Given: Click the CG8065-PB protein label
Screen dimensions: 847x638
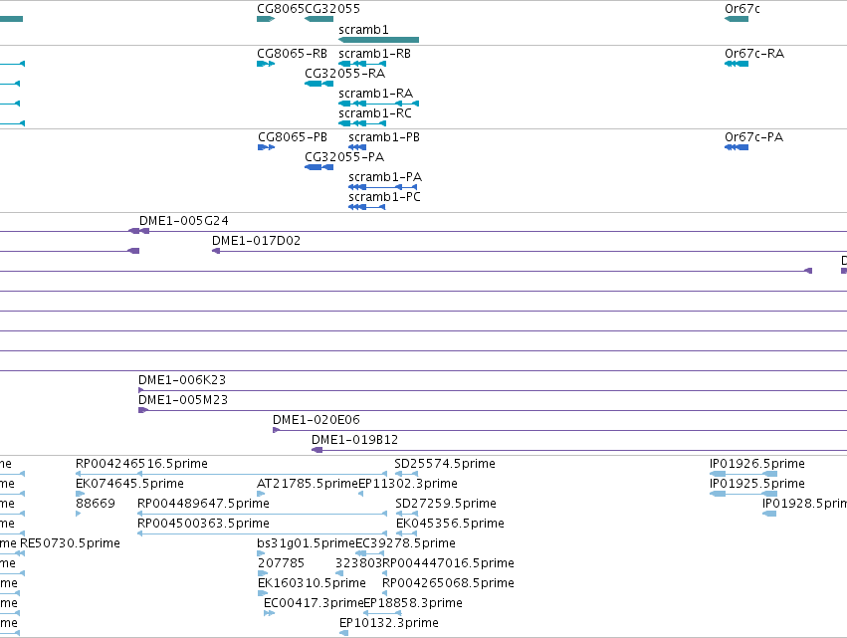Looking at the screenshot, I should click(x=293, y=137).
